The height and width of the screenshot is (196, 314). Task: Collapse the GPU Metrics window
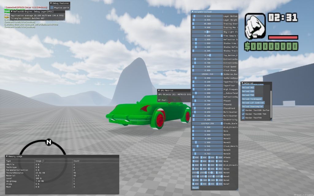coord(159,90)
